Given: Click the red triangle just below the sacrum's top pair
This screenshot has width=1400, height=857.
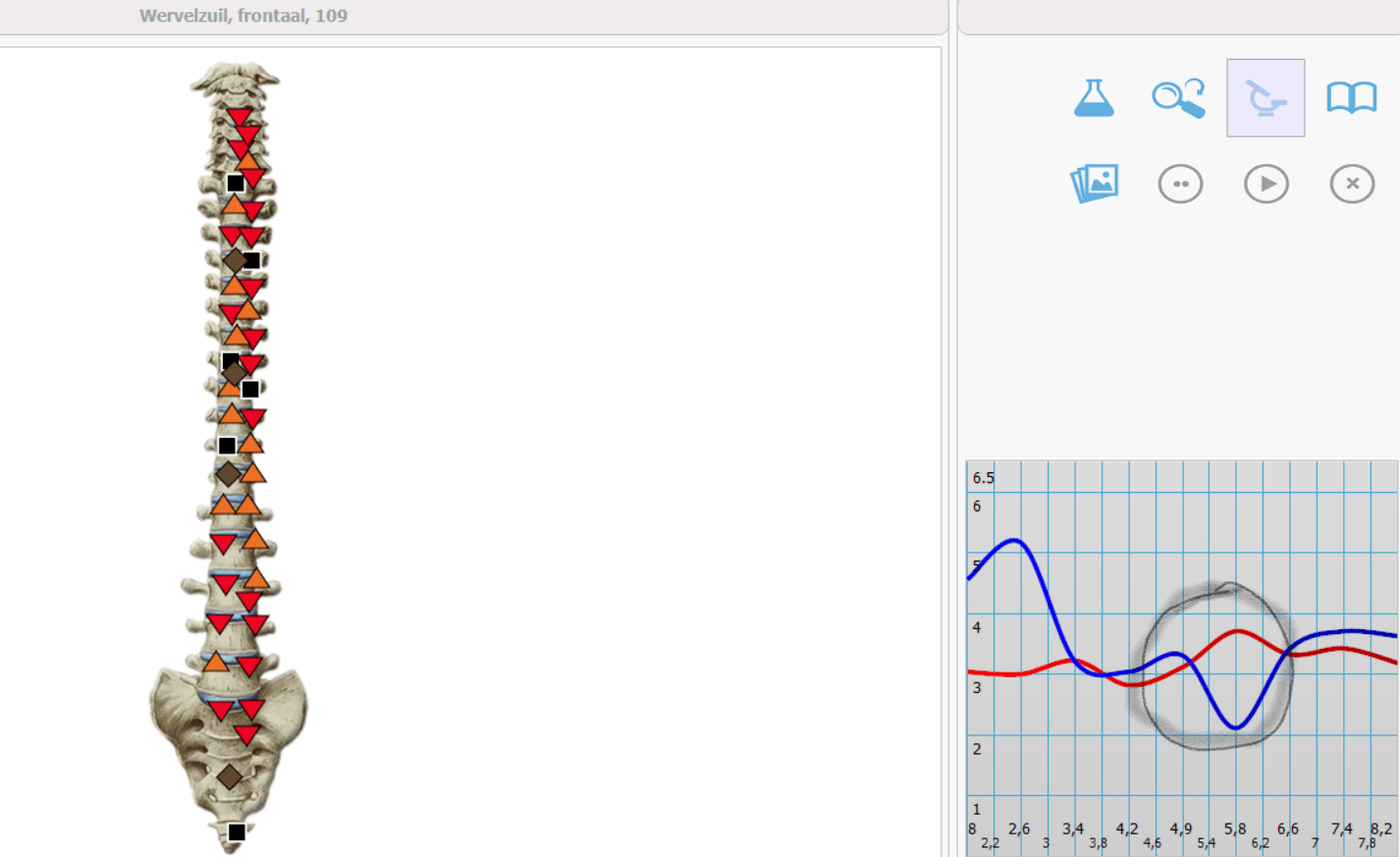Looking at the screenshot, I should (246, 734).
